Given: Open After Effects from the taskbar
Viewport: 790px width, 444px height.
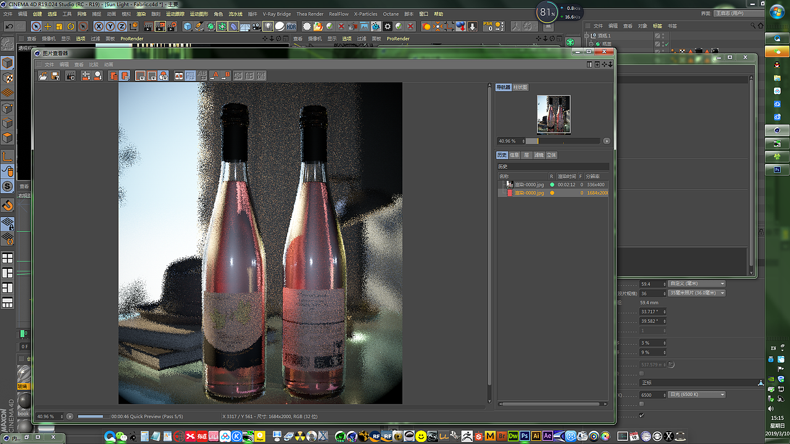Looking at the screenshot, I should 547,437.
